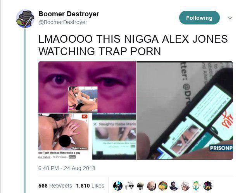Open the Boomer Destroyer profile avatar
247x193 pixels.
coord(25,19)
